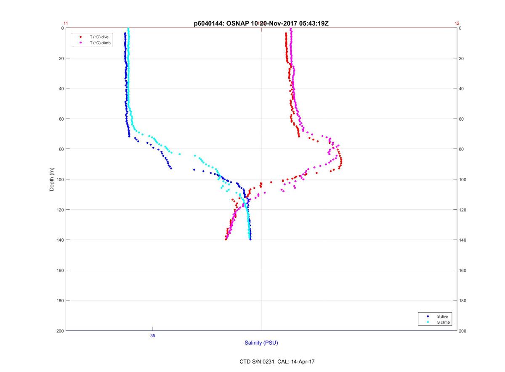
Task: Click the red marker beside 'T (°C) dive'
Action: [80, 37]
